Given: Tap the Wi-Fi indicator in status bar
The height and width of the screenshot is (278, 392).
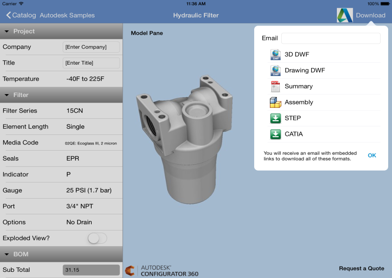Looking at the screenshot, I should point(21,3).
